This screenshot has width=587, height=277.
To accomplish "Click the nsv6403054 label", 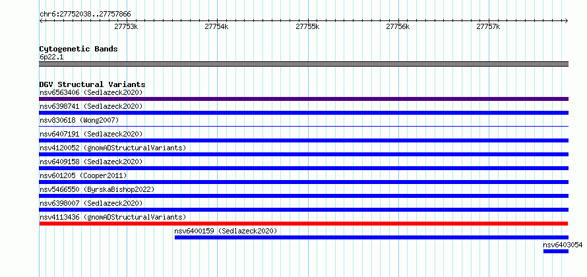I will click(563, 245).
